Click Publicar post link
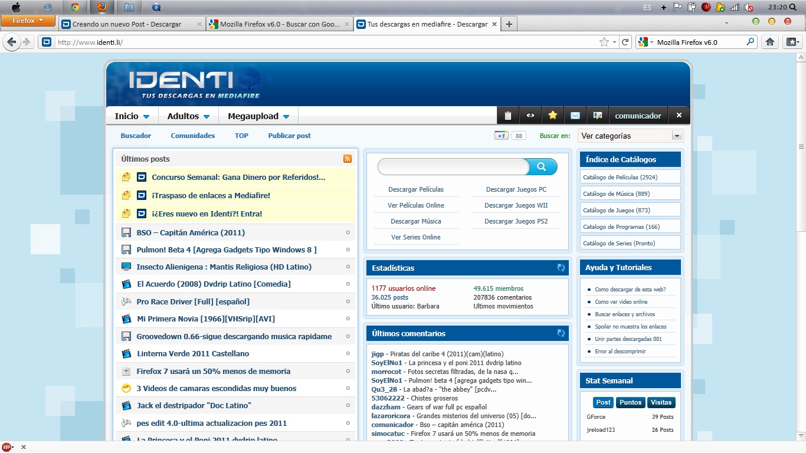Viewport: 806px width, 453px height. pyautogui.click(x=289, y=136)
